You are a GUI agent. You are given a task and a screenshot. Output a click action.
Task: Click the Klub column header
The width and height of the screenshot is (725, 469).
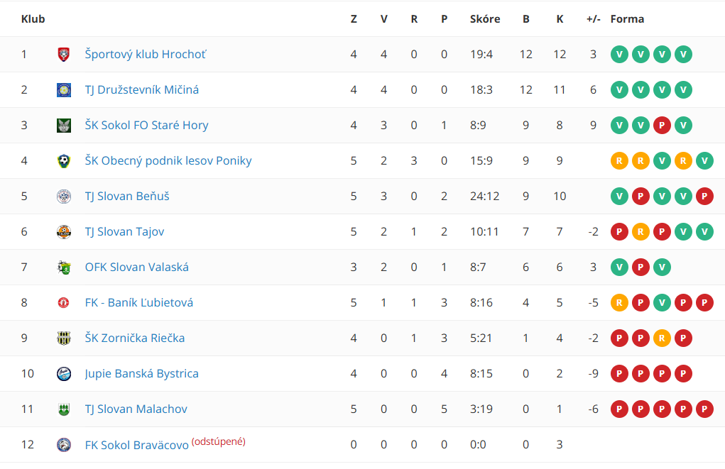coord(33,19)
